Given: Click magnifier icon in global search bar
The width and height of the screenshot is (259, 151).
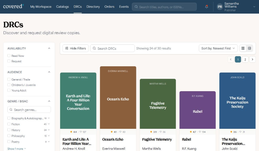Looking at the screenshot, I should (136, 7).
